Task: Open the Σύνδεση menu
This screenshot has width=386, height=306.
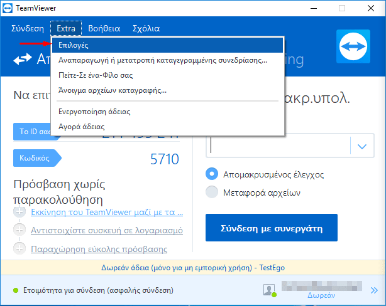Action: (x=28, y=28)
